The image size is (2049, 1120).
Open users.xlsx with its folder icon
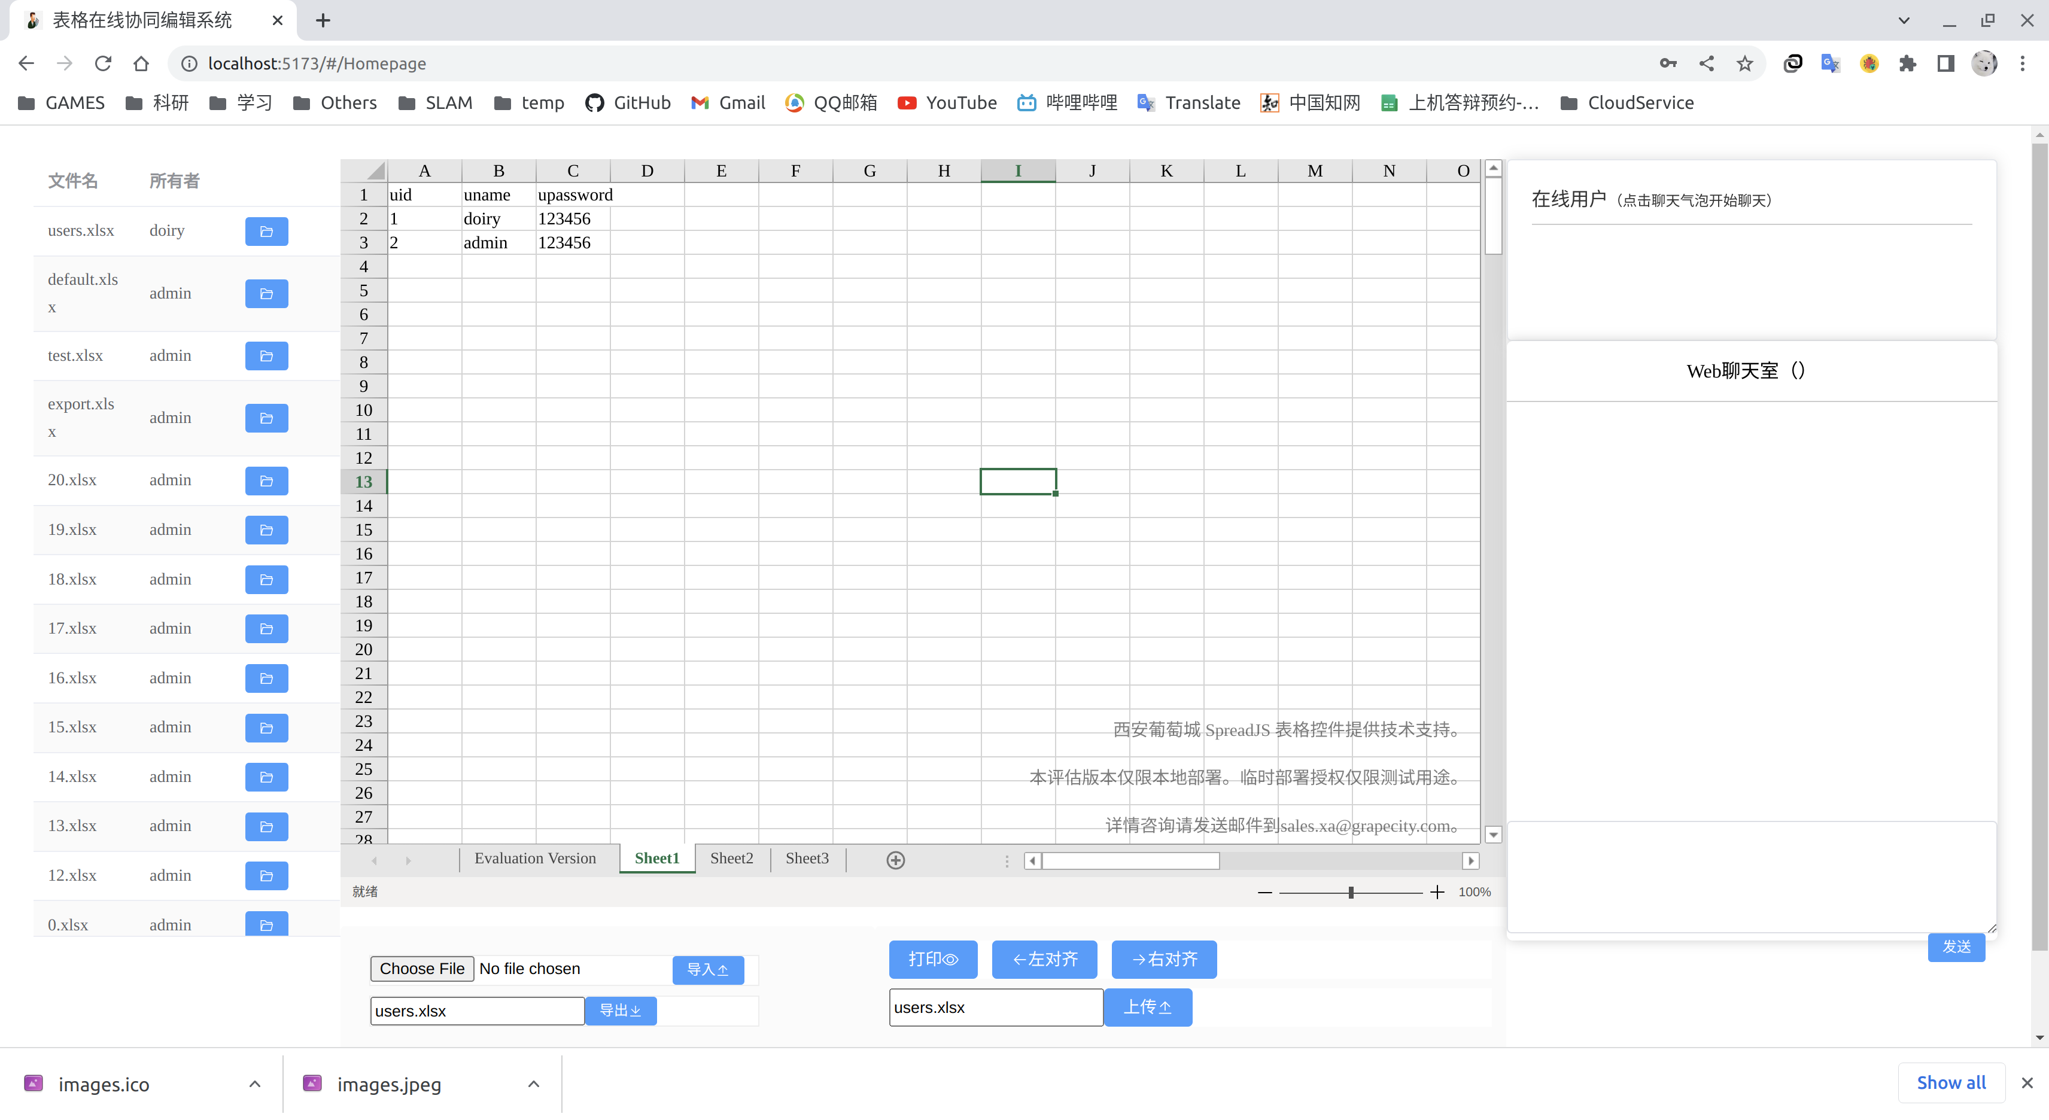[266, 232]
